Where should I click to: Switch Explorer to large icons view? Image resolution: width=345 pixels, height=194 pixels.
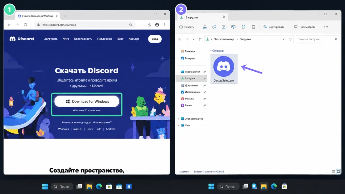[x=338, y=172]
